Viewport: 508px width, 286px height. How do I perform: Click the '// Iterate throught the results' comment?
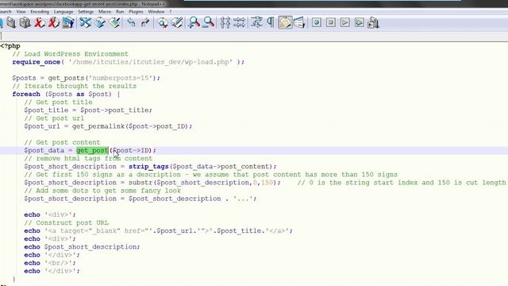(x=75, y=87)
